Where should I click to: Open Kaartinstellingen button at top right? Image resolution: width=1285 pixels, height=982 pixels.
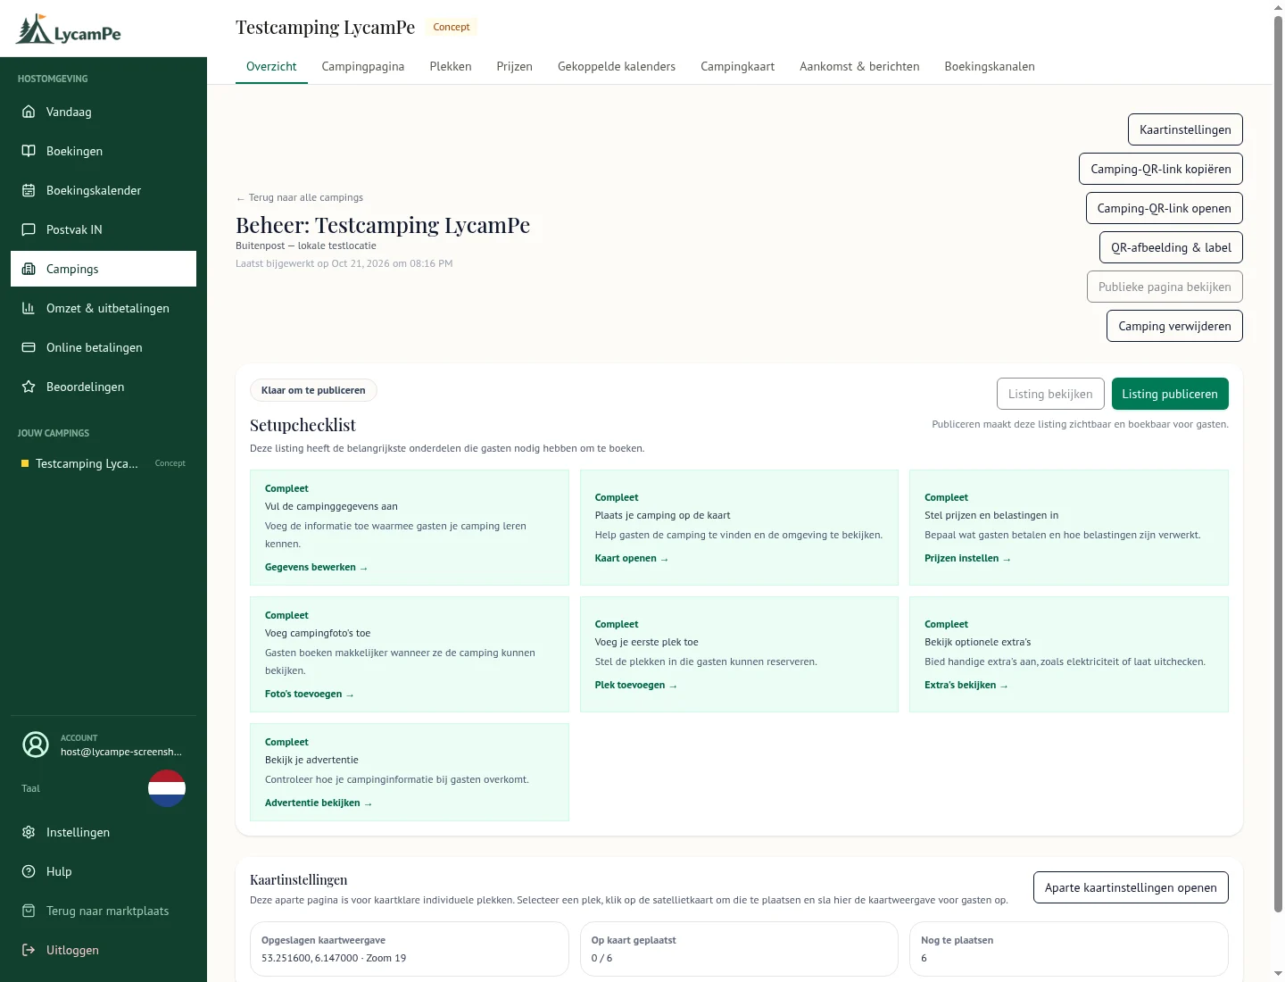pyautogui.click(x=1185, y=129)
